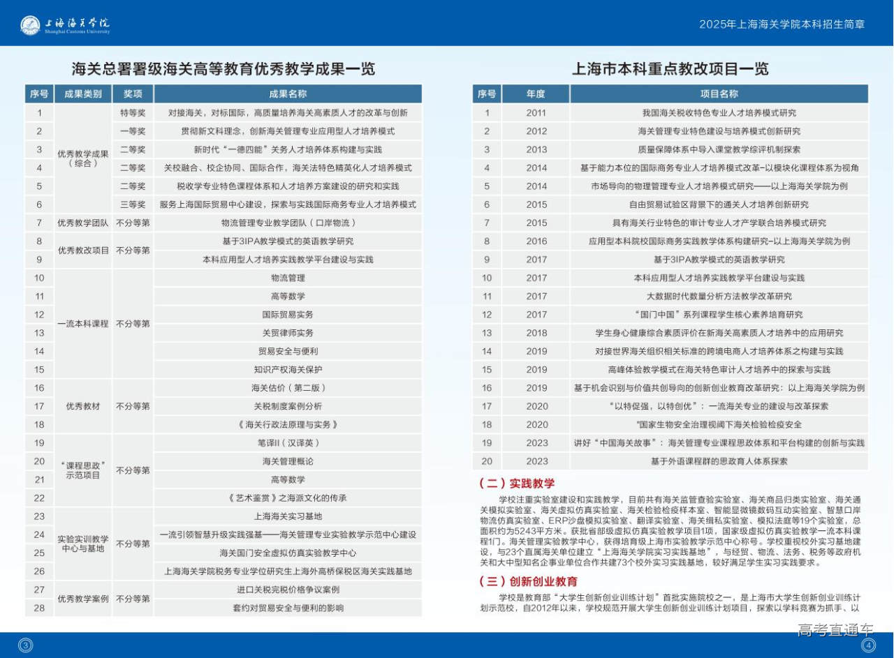This screenshot has height=658, width=894.
Task: Click the 成果类别 column header
Action: click(83, 94)
